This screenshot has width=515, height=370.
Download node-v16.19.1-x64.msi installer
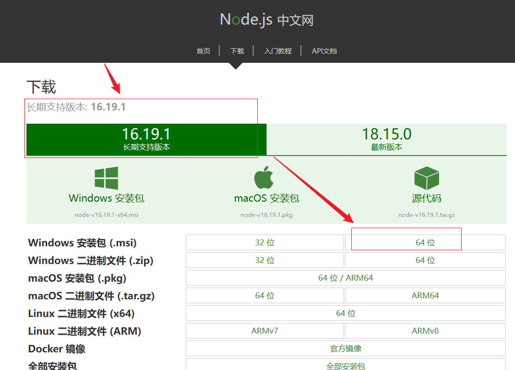coord(106,214)
